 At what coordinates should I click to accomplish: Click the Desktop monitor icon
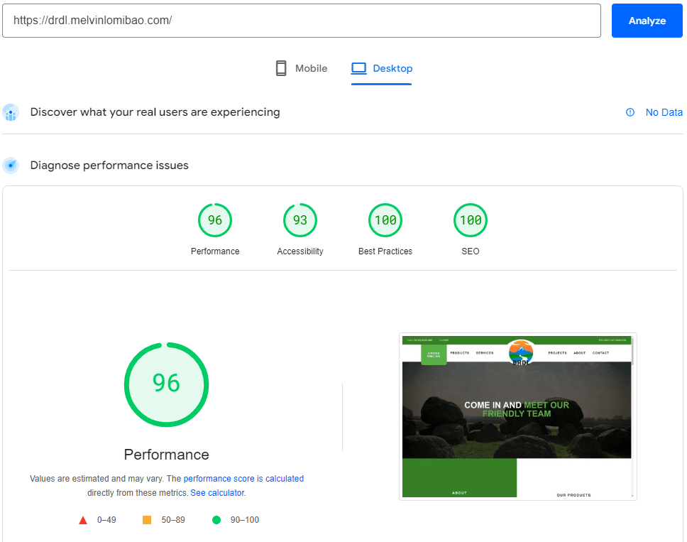click(358, 67)
